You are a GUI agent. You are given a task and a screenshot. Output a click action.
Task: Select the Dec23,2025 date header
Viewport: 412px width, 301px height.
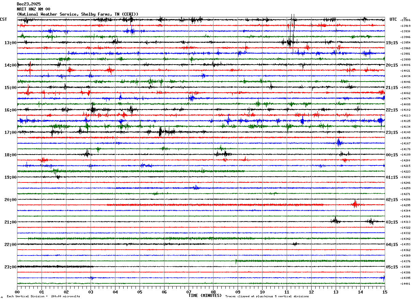click(x=29, y=4)
